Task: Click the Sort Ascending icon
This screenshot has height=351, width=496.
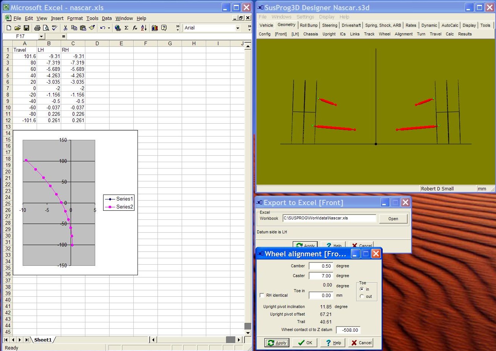Action: (144, 28)
